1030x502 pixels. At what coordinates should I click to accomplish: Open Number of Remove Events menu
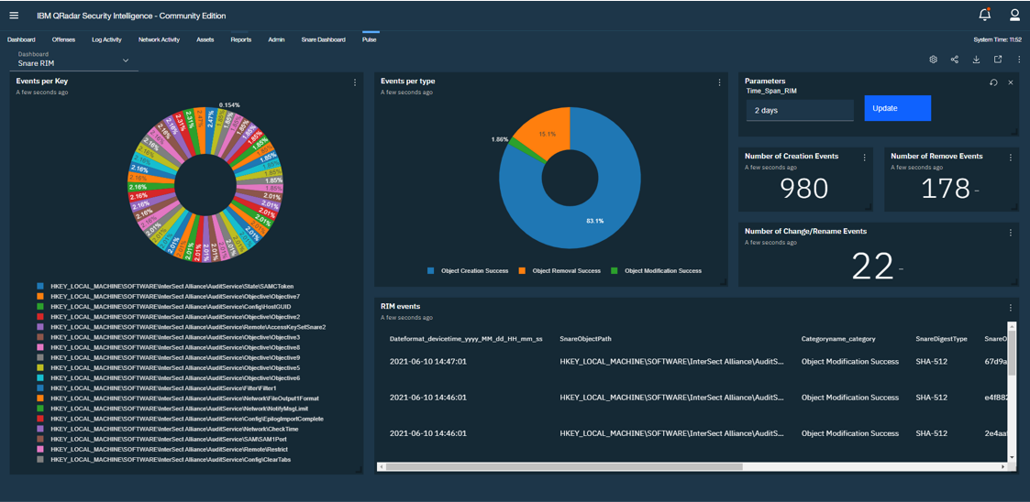point(1011,158)
